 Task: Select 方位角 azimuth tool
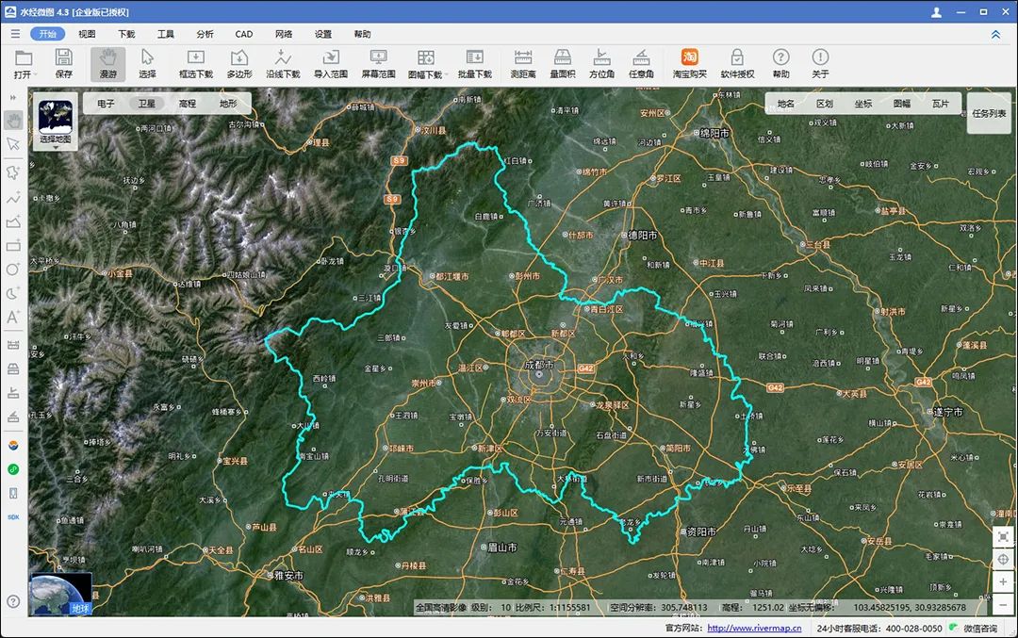[601, 64]
